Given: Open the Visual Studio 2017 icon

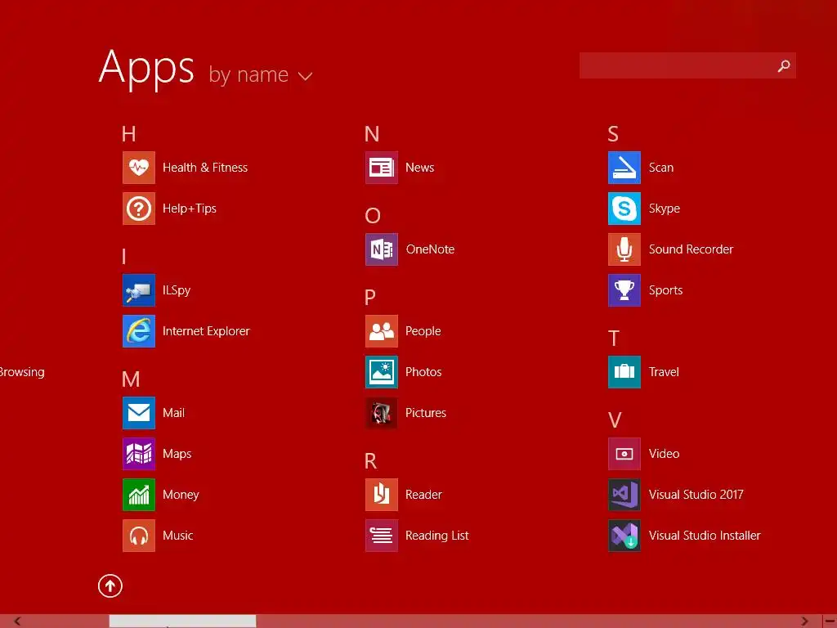Looking at the screenshot, I should (624, 495).
